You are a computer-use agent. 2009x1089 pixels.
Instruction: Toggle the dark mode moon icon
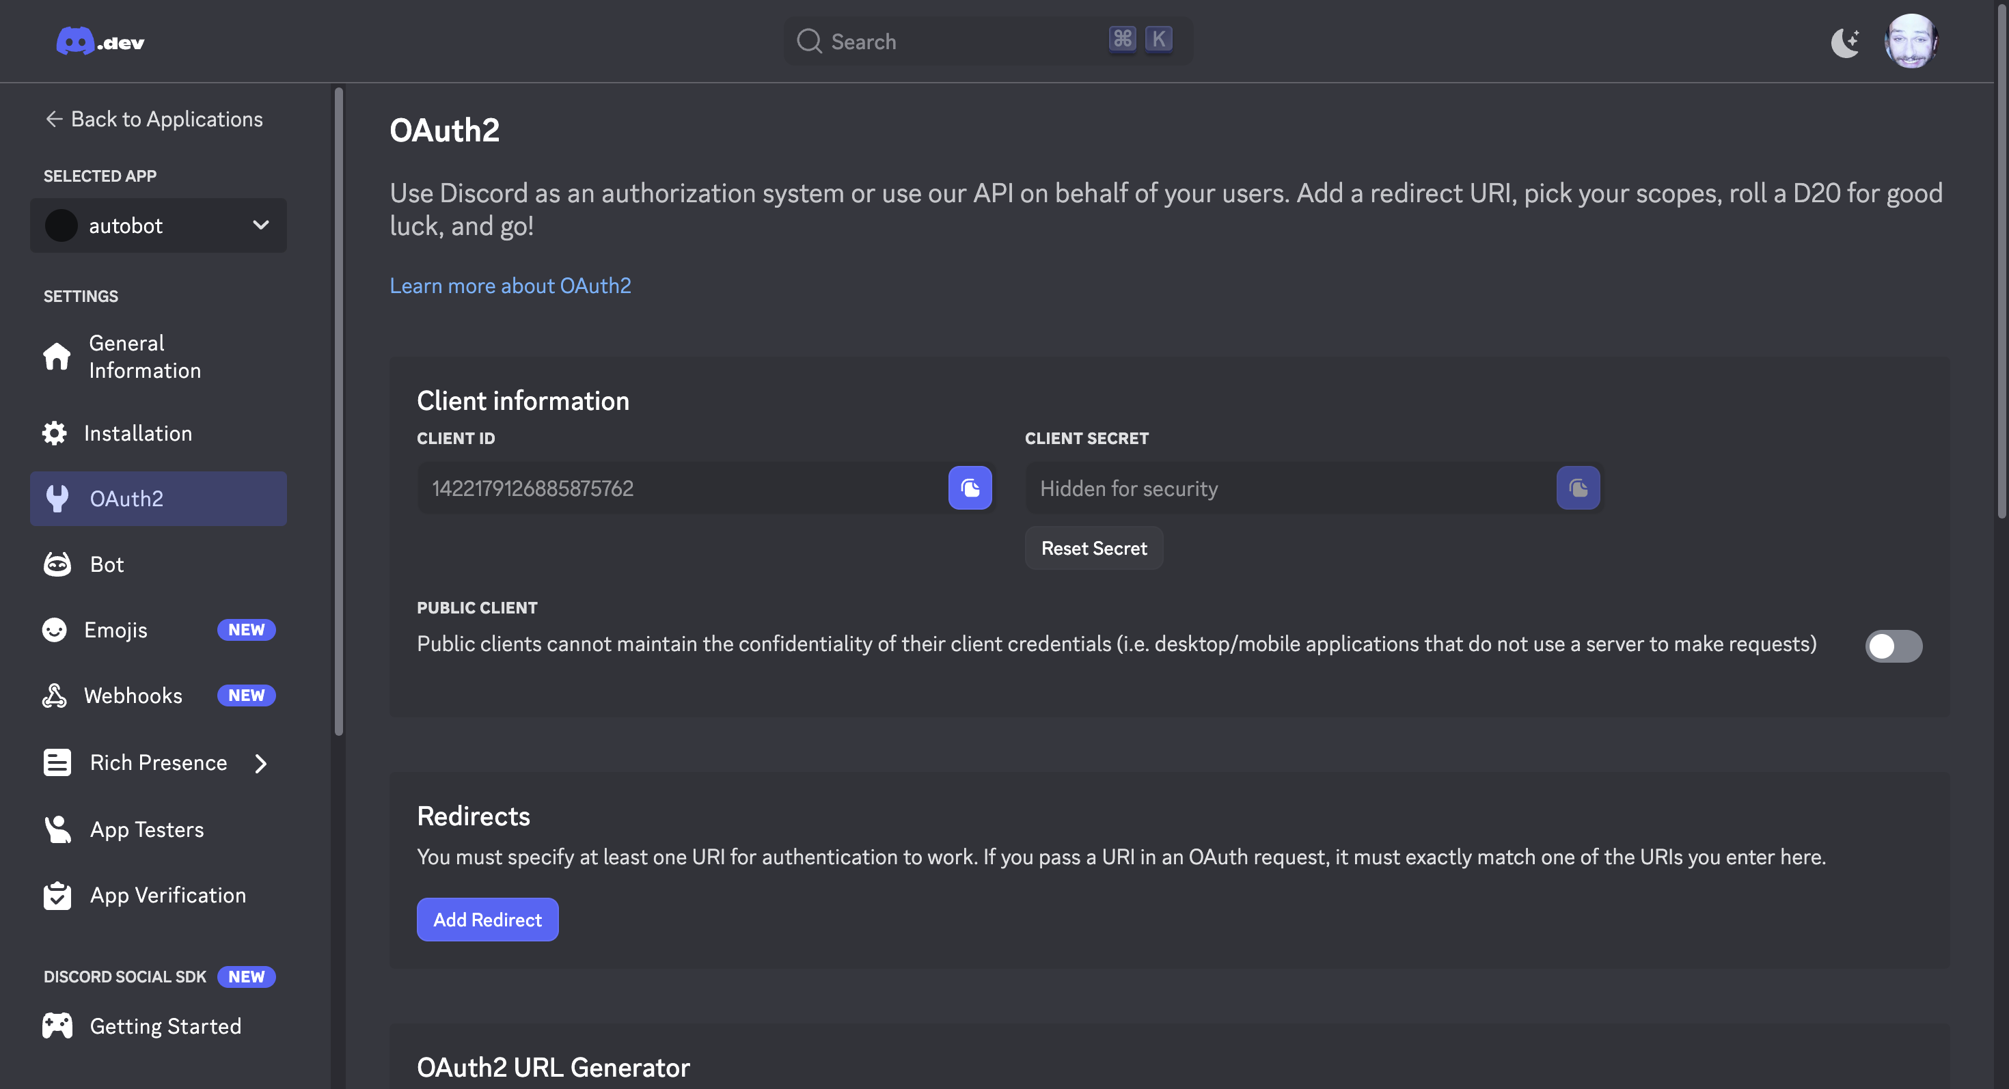(x=1845, y=42)
